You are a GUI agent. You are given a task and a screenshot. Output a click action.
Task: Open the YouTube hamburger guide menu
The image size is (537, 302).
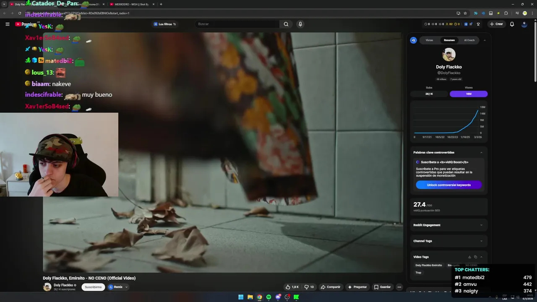point(7,24)
